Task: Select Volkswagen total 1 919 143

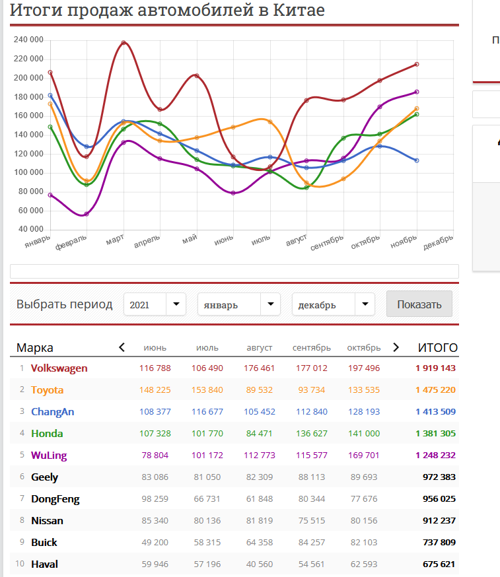Action: pos(435,368)
